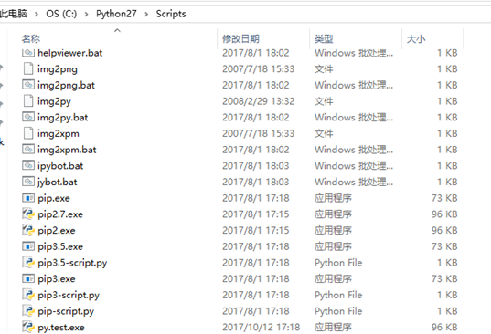
Task: Select the file named helpviewer.bat
Action: pyautogui.click(x=69, y=53)
